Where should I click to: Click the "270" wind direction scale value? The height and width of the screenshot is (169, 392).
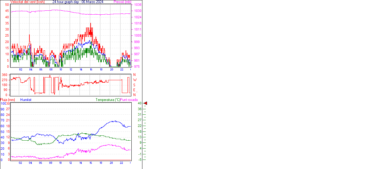click(x=5, y=80)
